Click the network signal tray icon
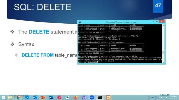 (x=159, y=97)
